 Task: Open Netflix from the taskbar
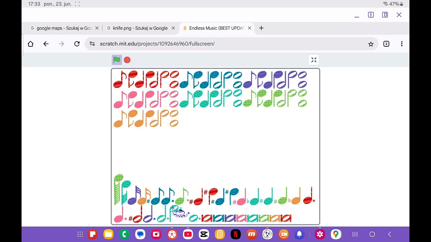point(236,234)
